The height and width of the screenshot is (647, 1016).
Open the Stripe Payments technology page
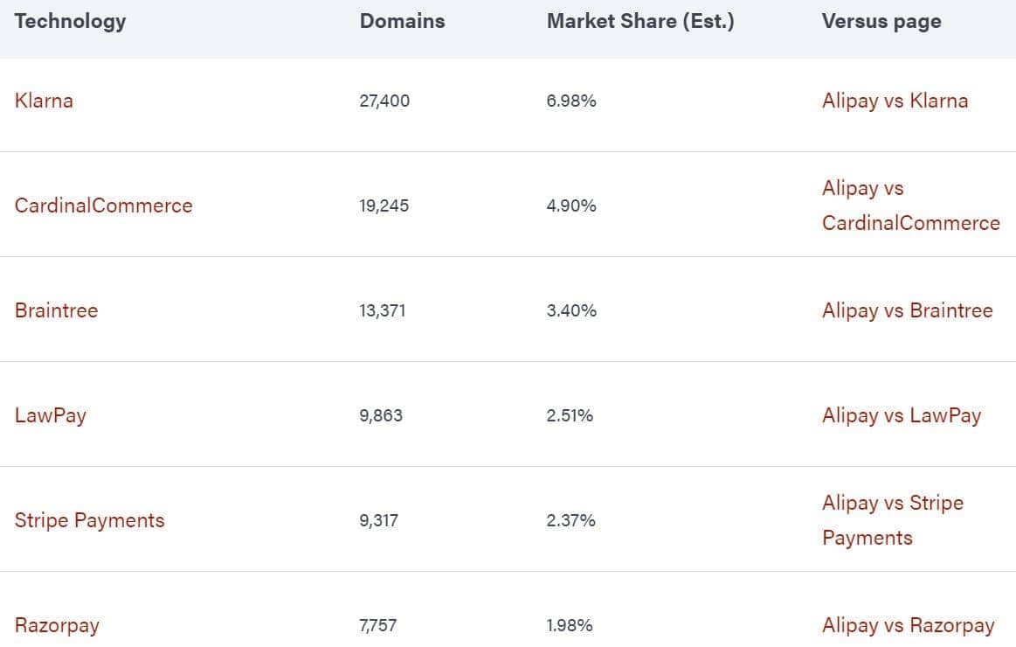(x=90, y=520)
